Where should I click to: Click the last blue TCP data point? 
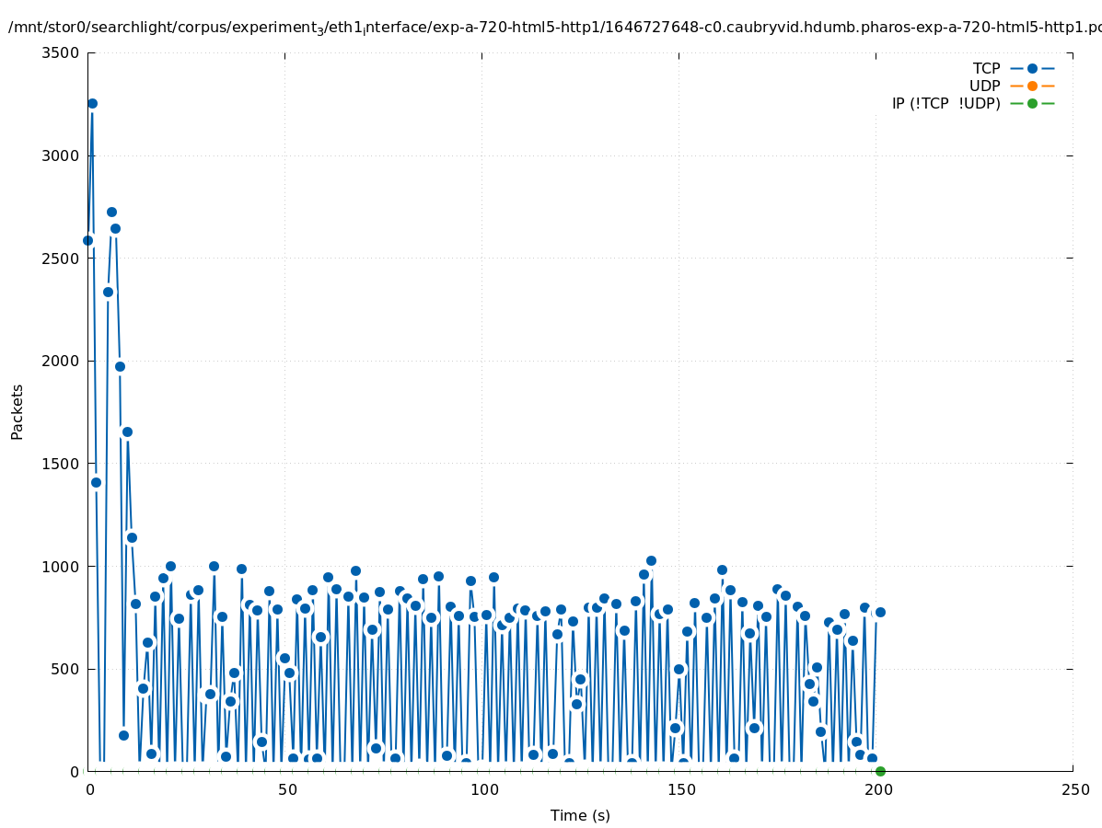point(880,612)
